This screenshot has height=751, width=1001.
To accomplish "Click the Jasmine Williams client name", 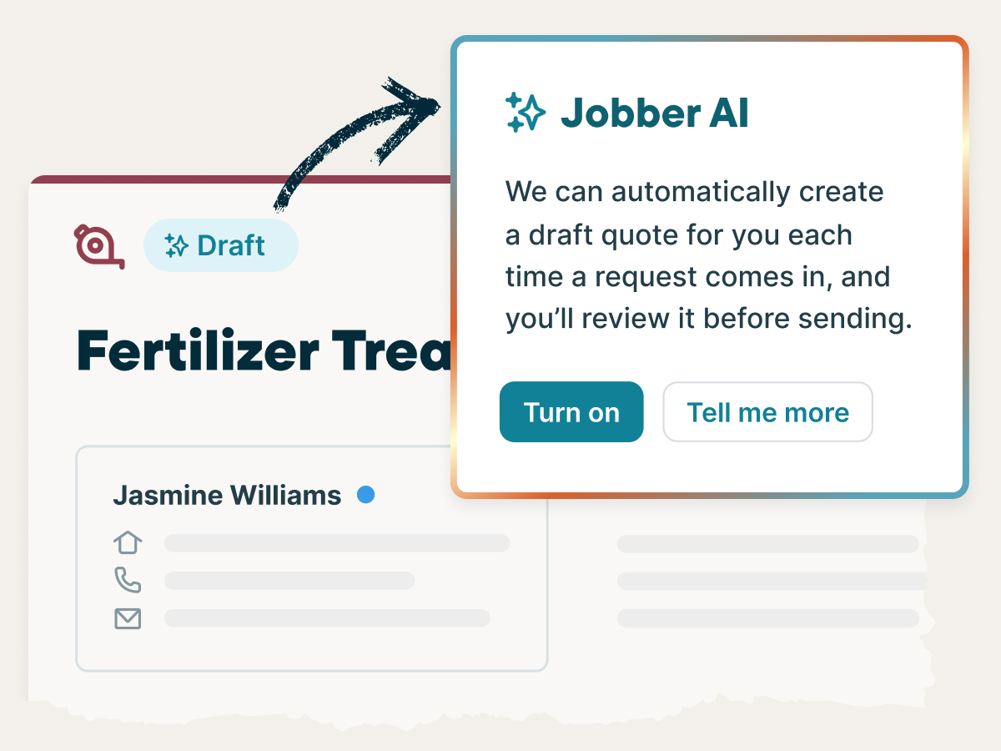I will pyautogui.click(x=227, y=496).
